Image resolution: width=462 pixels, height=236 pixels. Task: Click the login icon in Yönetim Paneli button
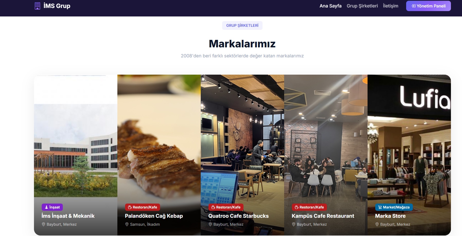click(414, 6)
